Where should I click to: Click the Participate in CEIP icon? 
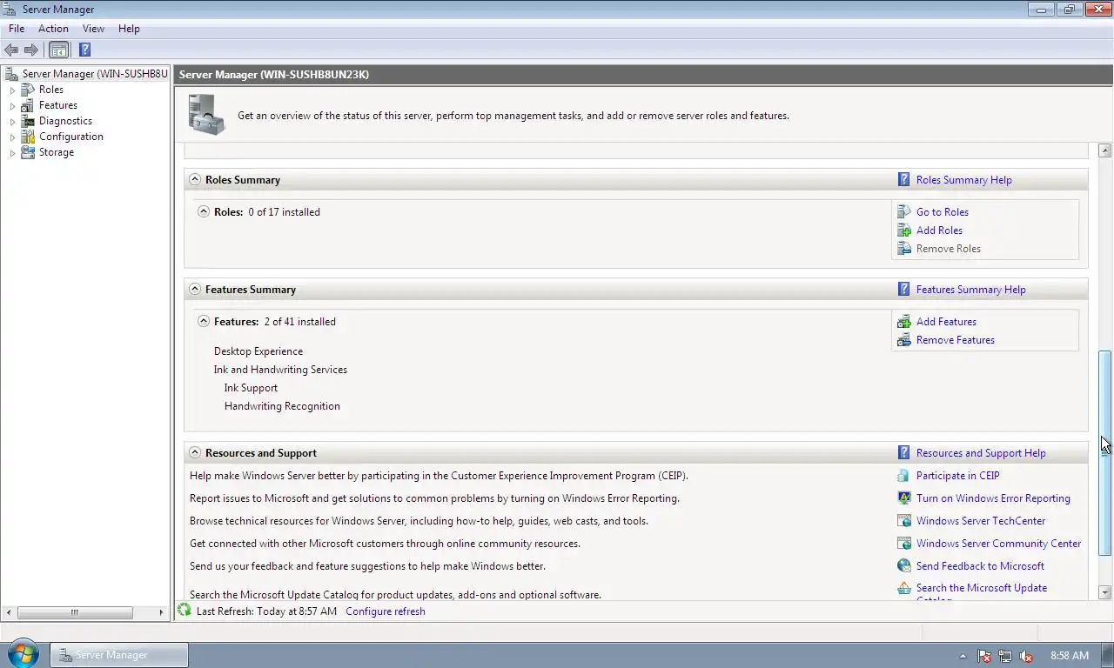pos(904,476)
